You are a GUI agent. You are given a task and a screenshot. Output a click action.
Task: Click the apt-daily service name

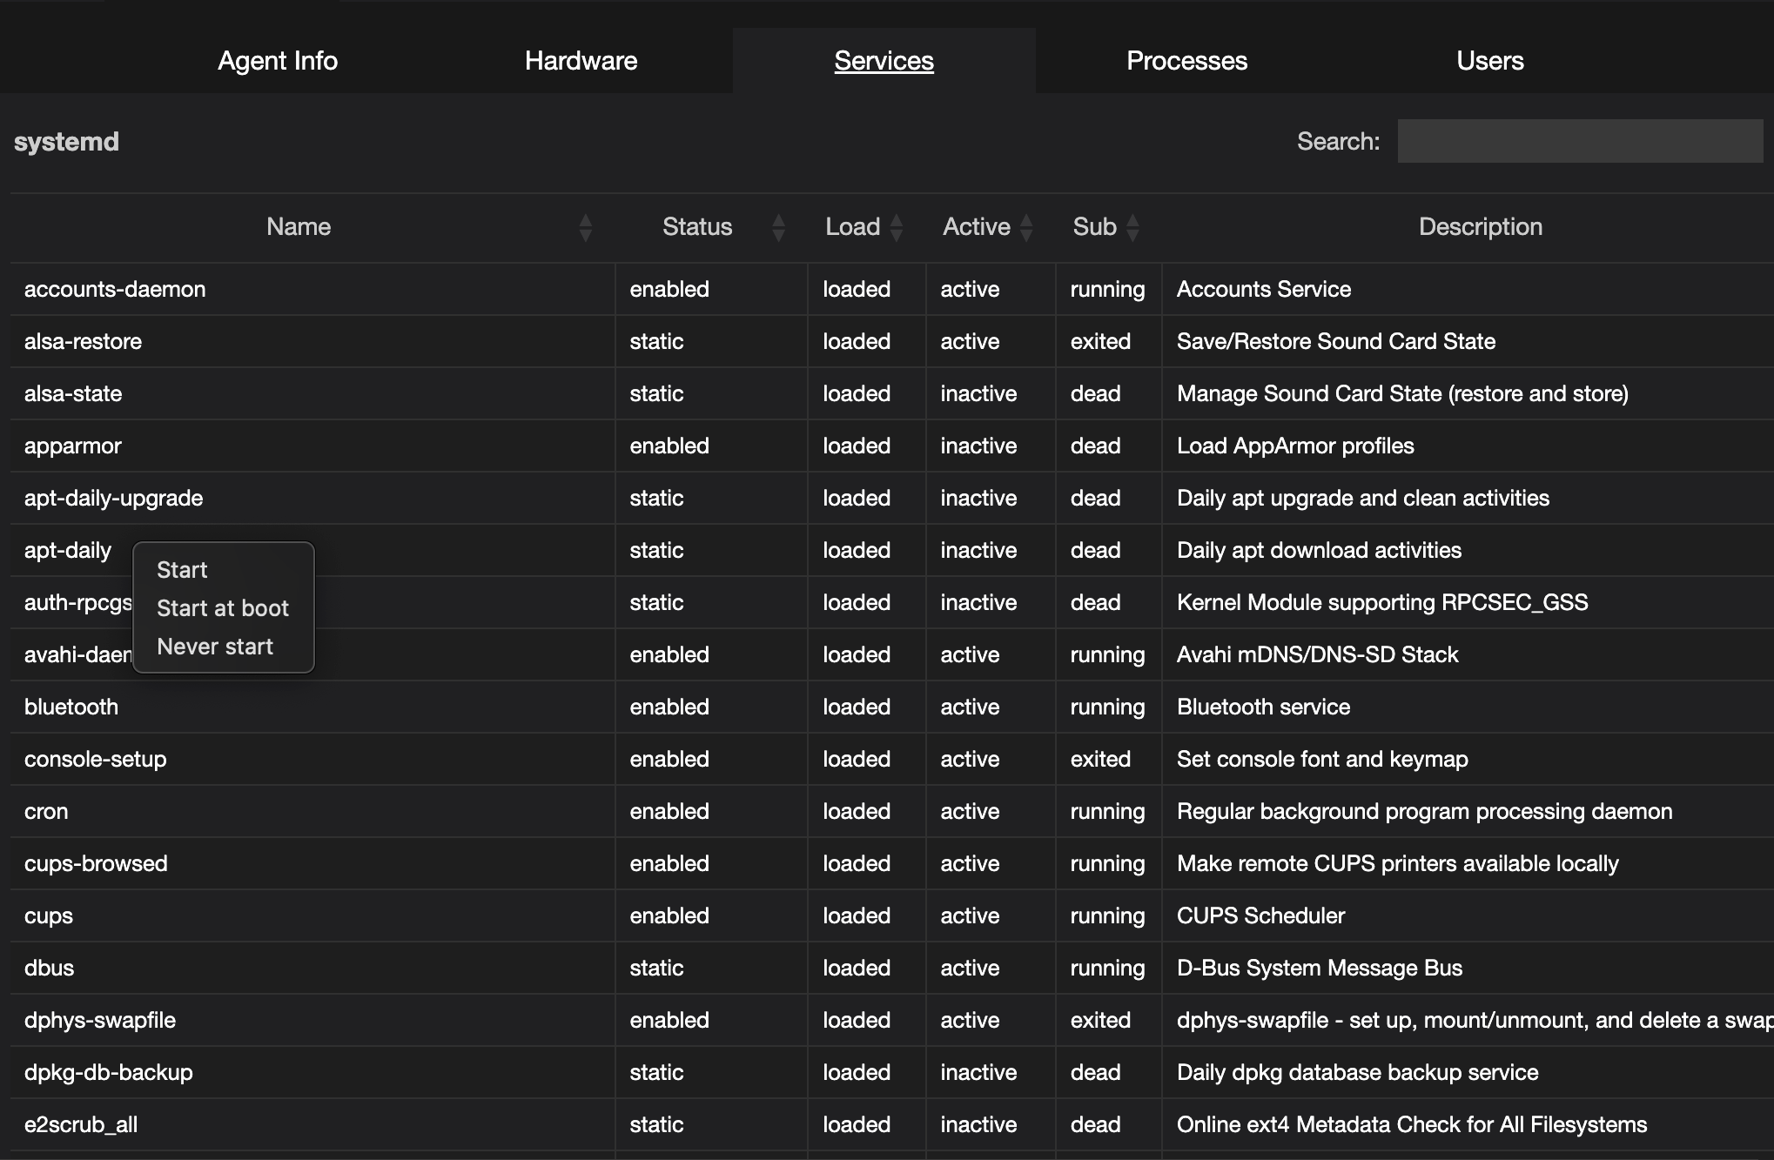68,550
